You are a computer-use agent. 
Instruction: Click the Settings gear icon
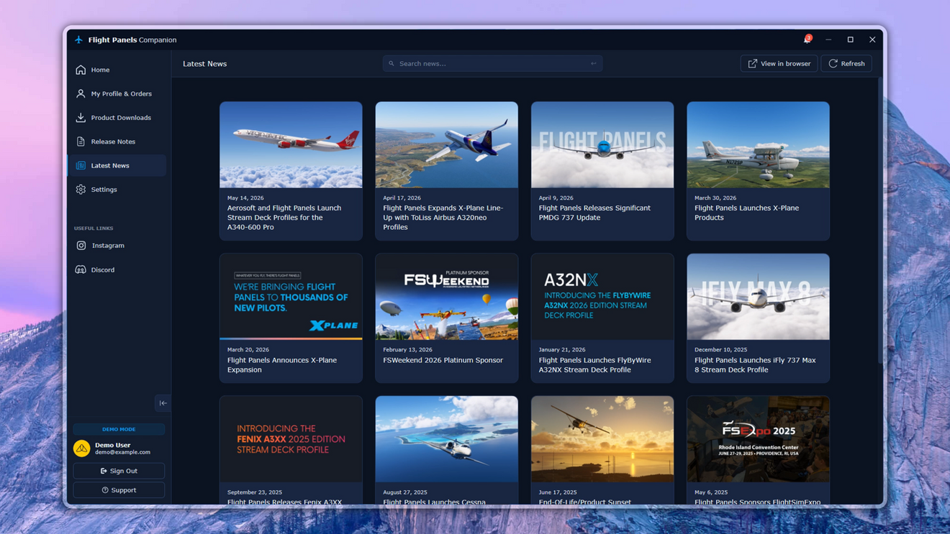coord(81,189)
